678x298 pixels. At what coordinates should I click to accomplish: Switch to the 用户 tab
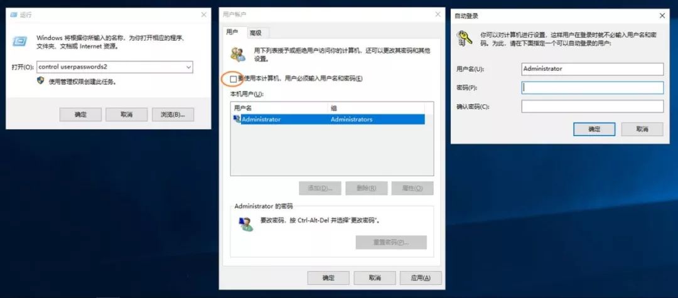[232, 33]
